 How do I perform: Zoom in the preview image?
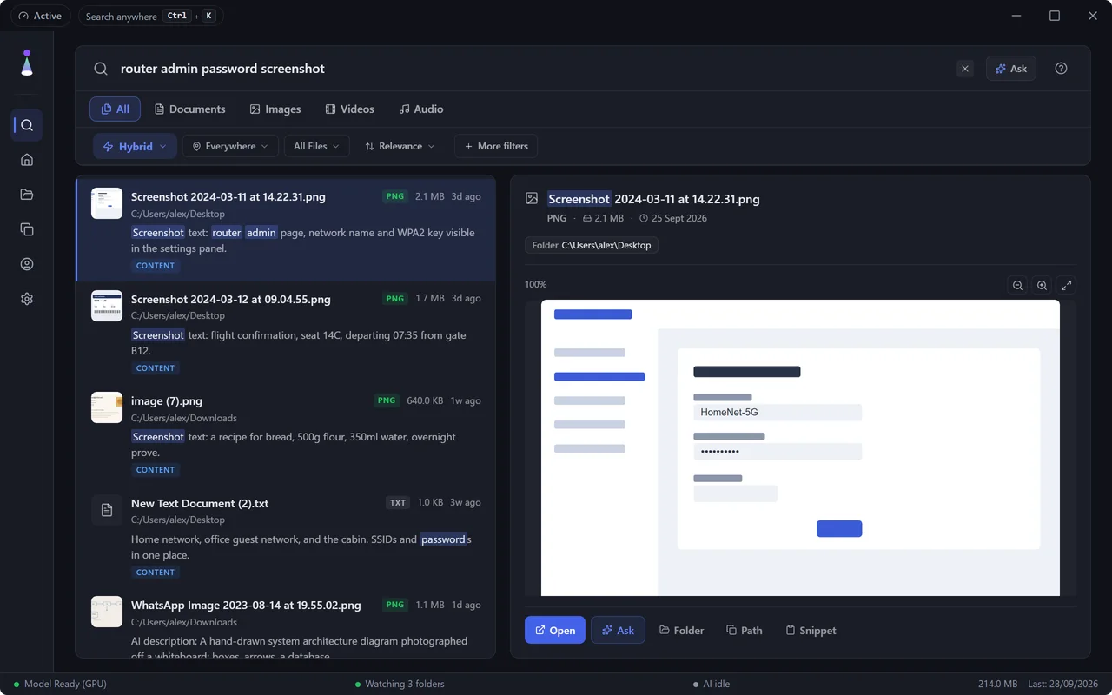pos(1042,285)
